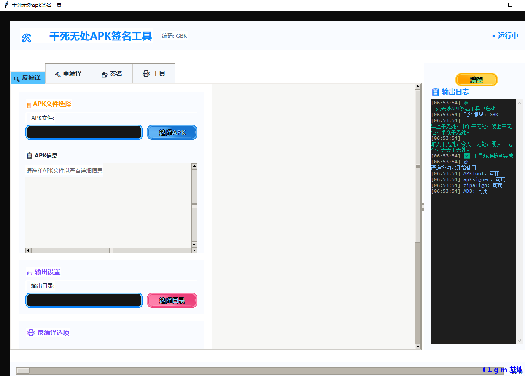Focus the 输出目录 path input field

pos(84,300)
